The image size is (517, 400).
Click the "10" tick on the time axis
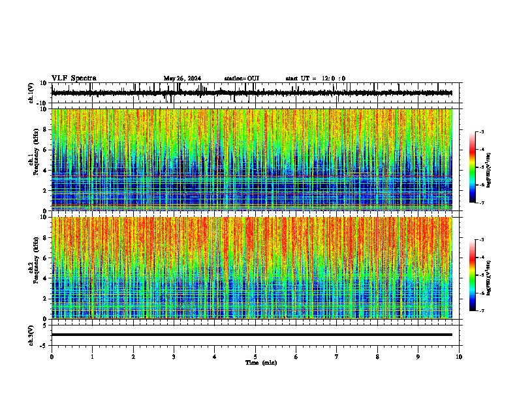click(x=459, y=357)
